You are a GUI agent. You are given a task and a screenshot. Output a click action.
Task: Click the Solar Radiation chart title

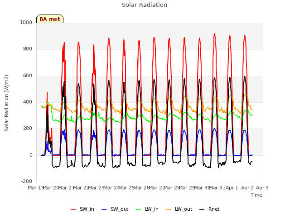(145, 5)
